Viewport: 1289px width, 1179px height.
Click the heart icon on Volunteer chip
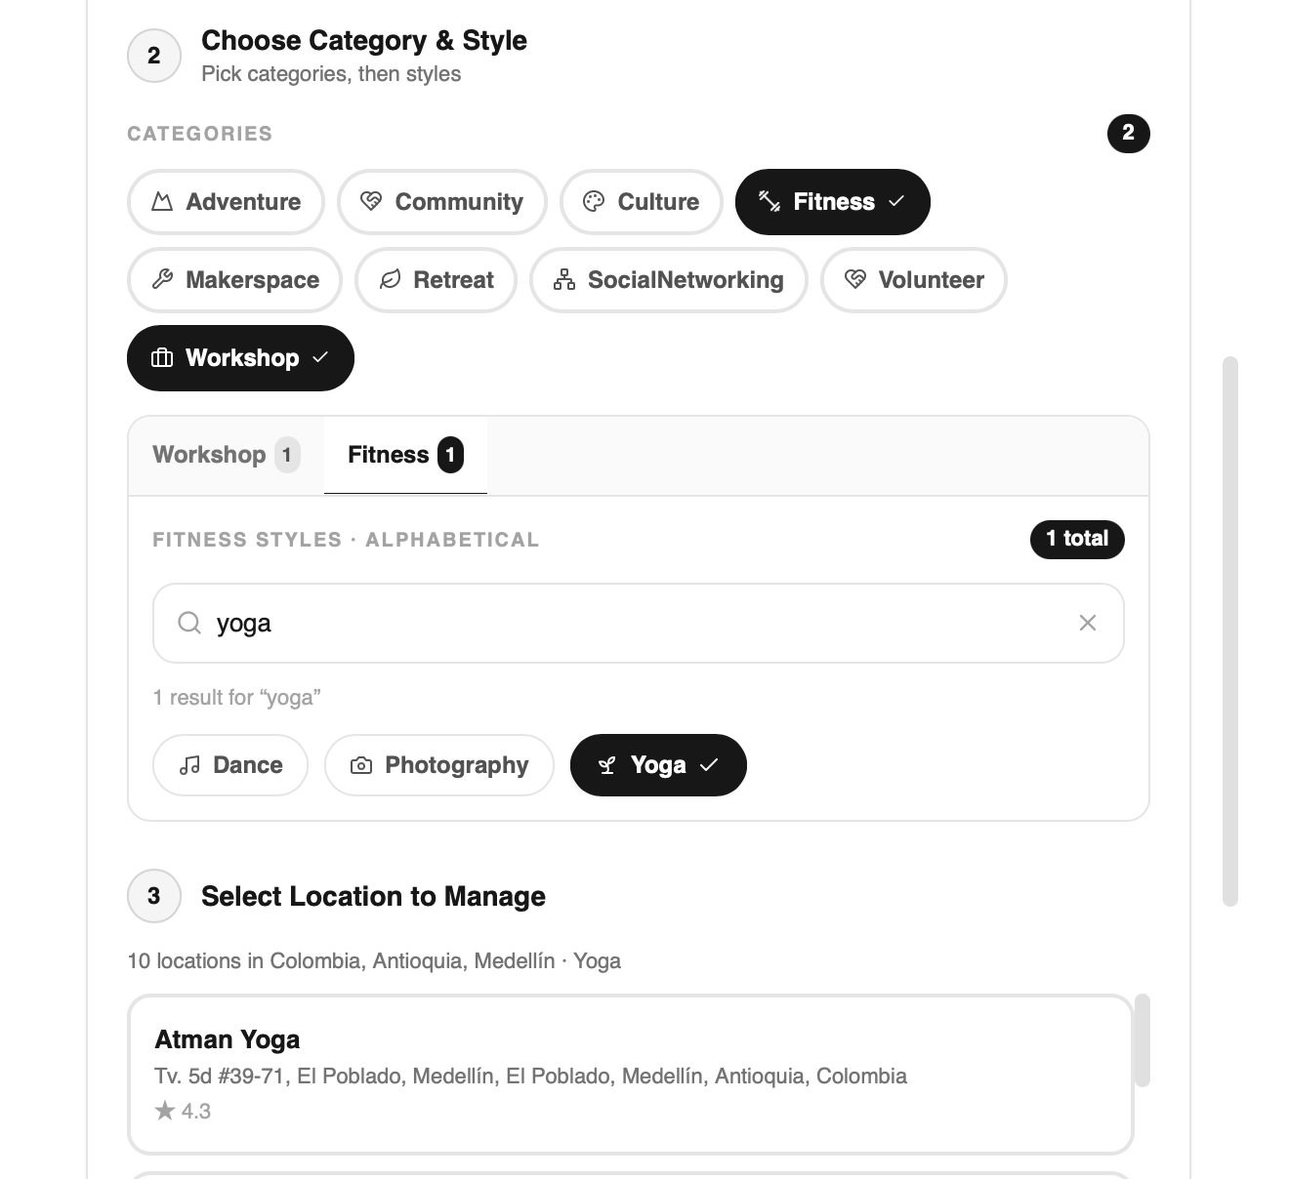pos(855,280)
